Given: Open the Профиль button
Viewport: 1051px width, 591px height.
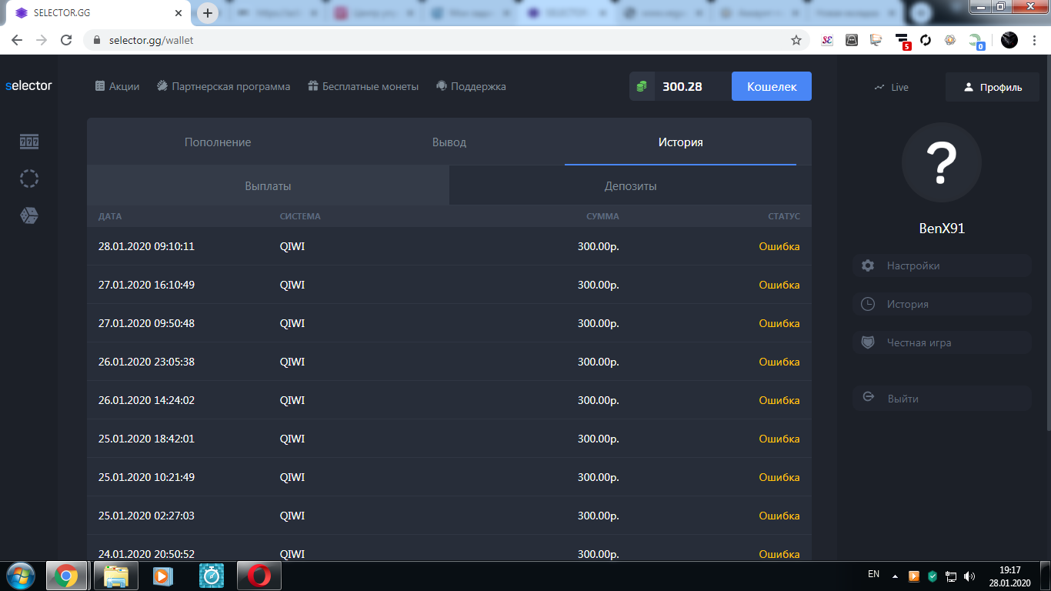Looking at the screenshot, I should click(x=993, y=87).
